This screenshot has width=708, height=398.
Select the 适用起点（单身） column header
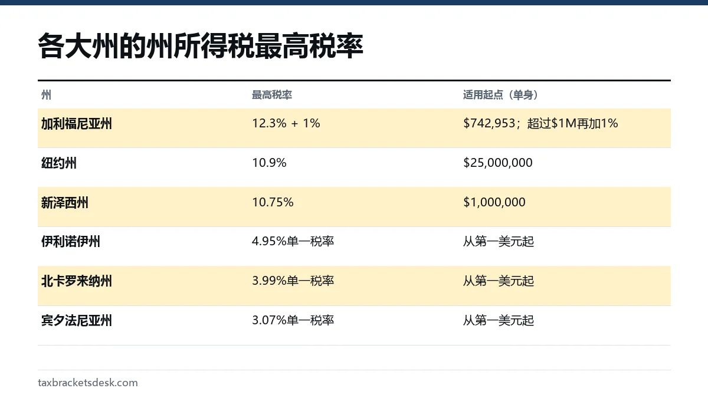pyautogui.click(x=500, y=95)
